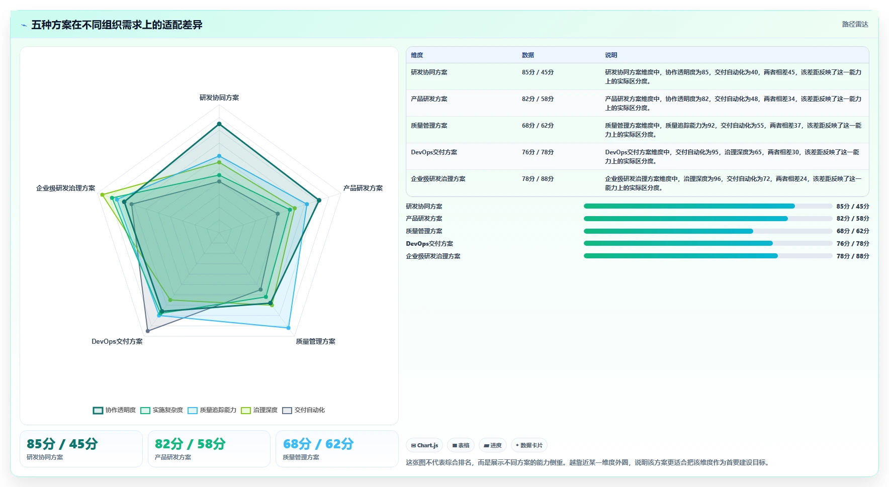Click the DevOps交付方案 radar axis label
The width and height of the screenshot is (889, 487).
tap(117, 341)
